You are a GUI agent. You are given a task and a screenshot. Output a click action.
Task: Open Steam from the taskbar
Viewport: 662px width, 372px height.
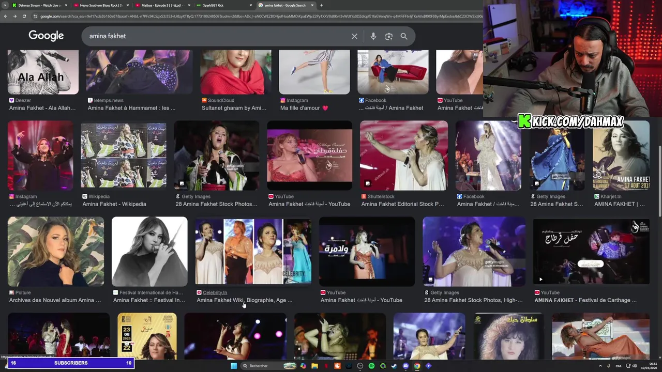[x=394, y=366]
